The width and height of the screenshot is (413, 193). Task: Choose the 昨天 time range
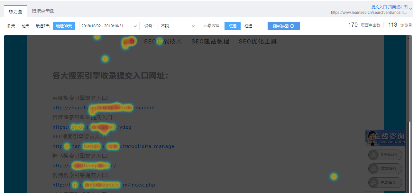pyautogui.click(x=12, y=26)
